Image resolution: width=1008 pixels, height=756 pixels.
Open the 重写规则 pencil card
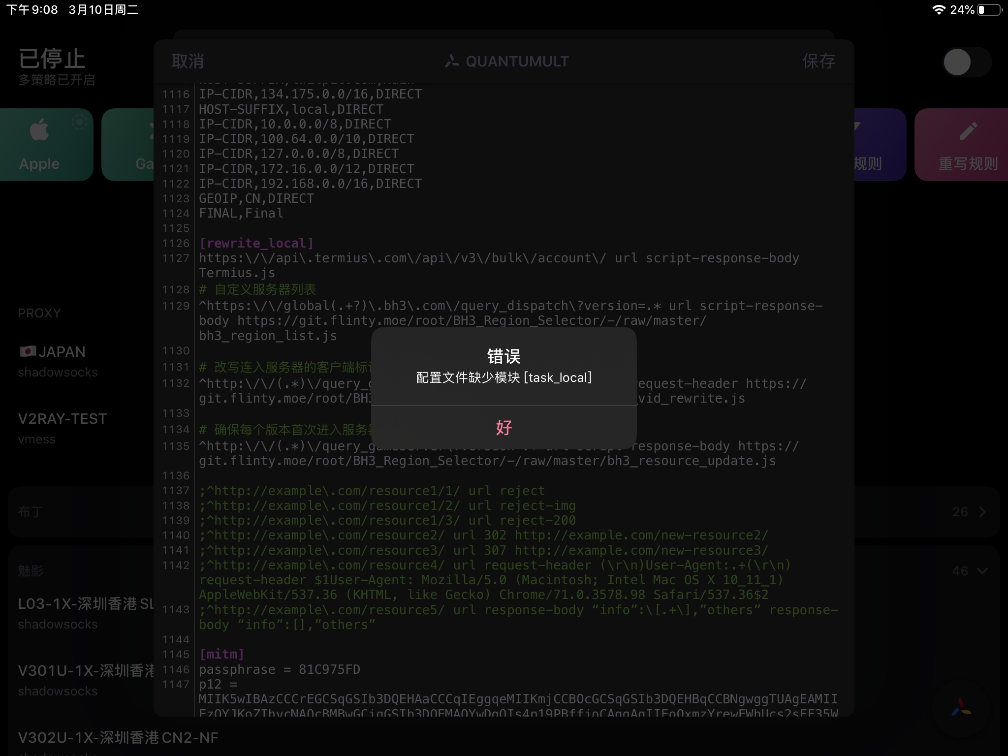963,145
